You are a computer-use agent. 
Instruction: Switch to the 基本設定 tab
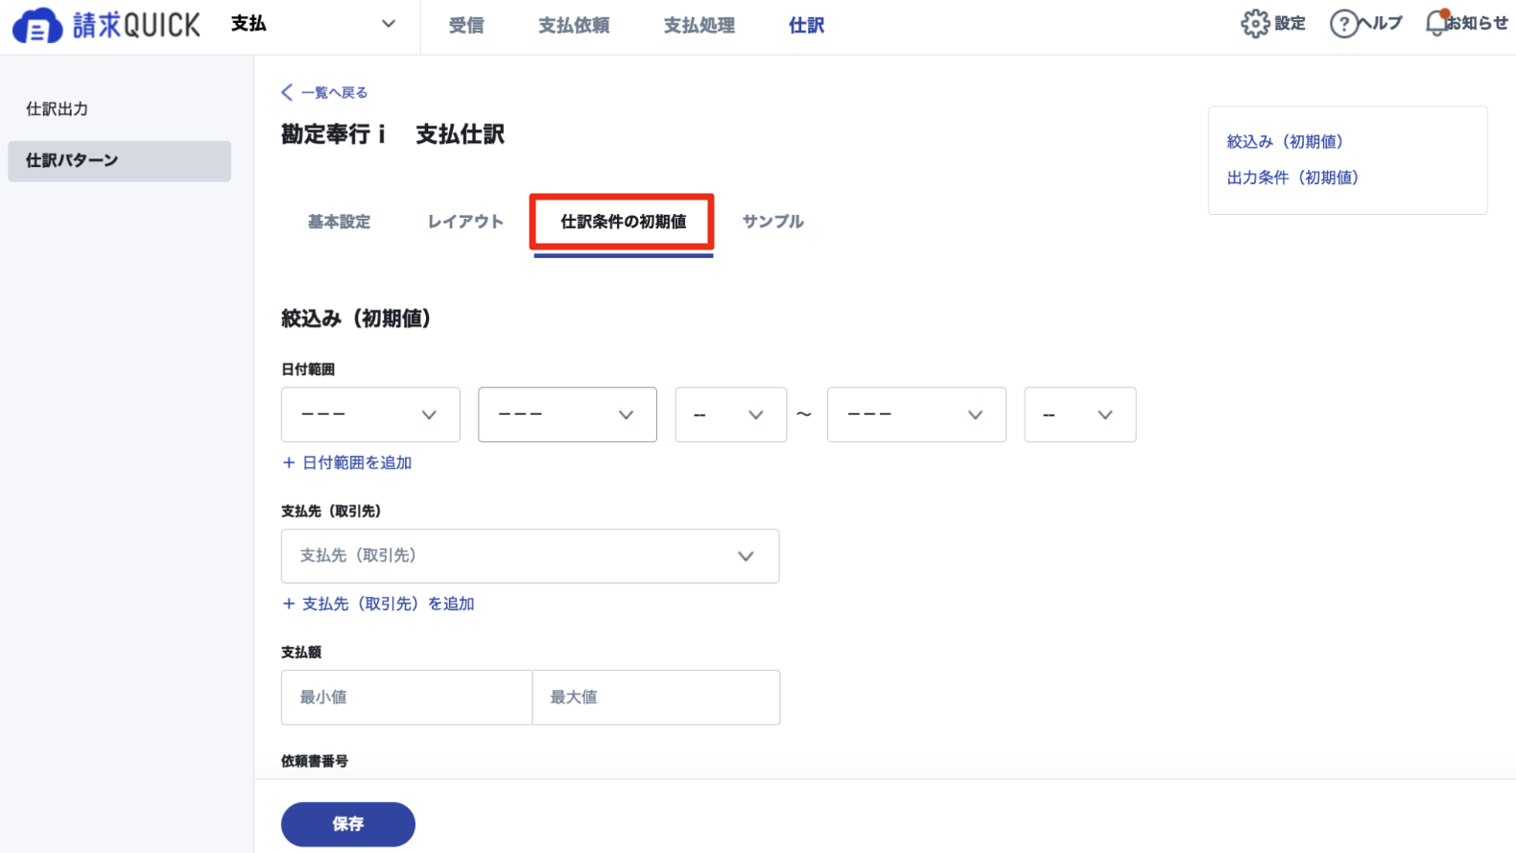click(339, 222)
